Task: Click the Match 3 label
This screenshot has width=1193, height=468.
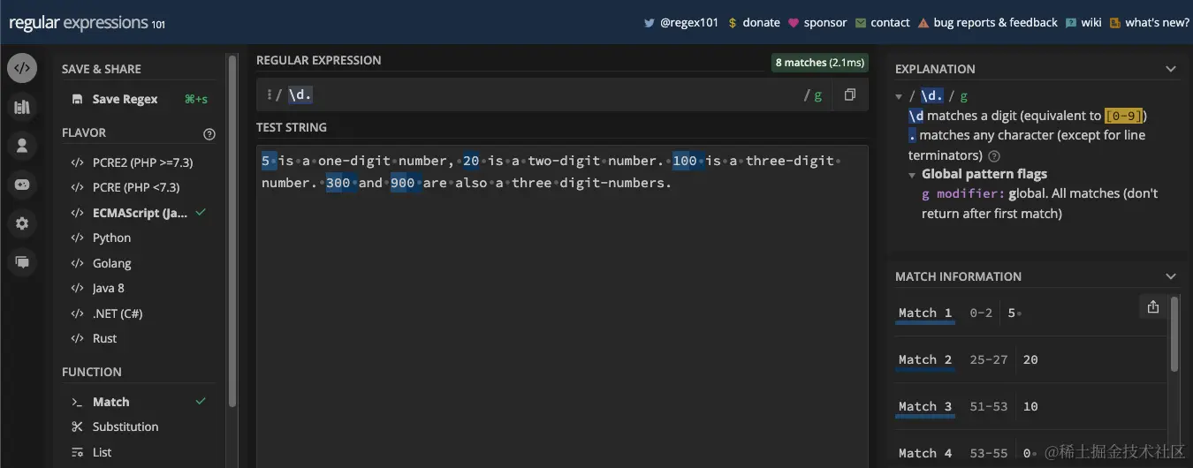Action: coord(925,406)
